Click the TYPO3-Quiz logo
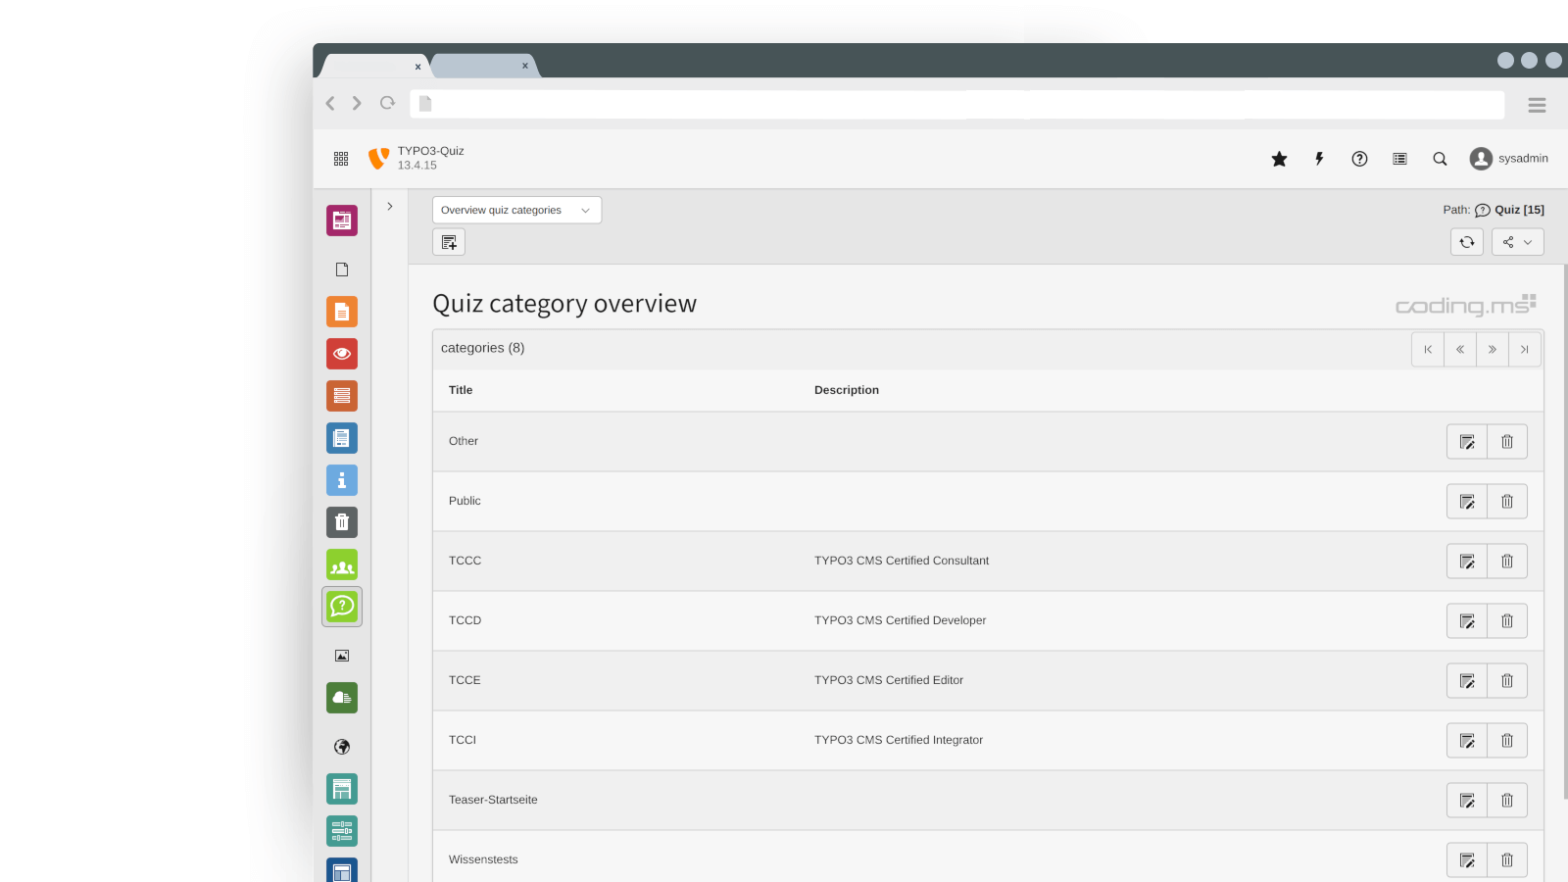This screenshot has height=882, width=1568. tap(378, 158)
